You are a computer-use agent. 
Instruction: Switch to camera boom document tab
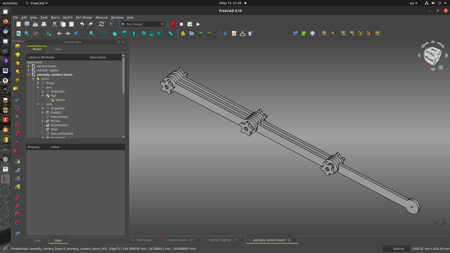click(180, 240)
